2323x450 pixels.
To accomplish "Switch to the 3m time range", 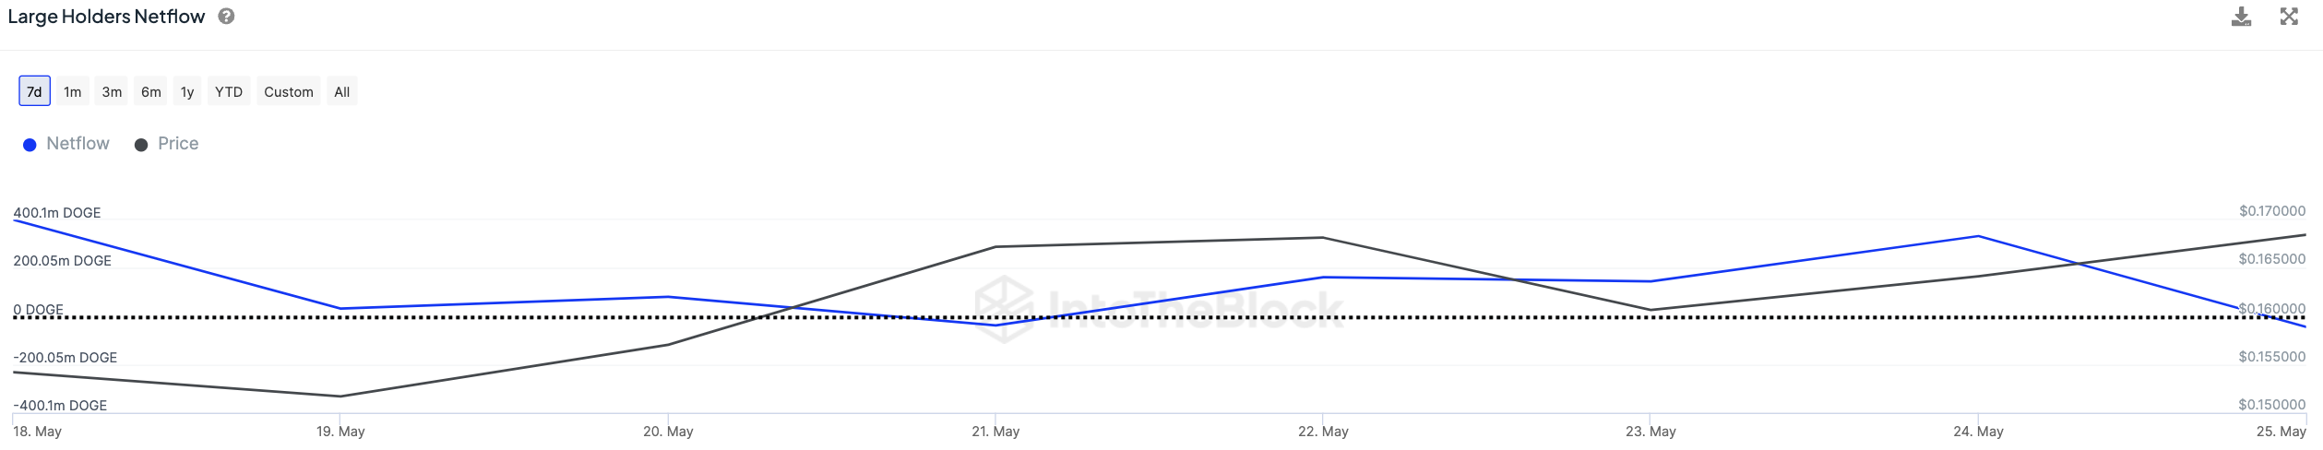I will (112, 91).
